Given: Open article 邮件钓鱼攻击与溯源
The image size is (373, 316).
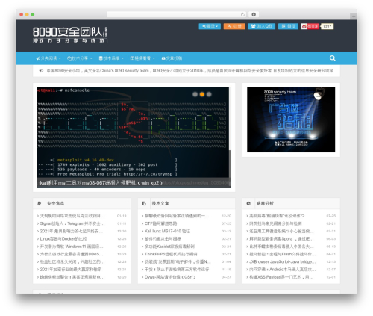Looking at the screenshot, I should coord(163,238).
